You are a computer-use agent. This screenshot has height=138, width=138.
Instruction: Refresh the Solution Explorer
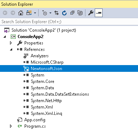[x=64, y=13]
